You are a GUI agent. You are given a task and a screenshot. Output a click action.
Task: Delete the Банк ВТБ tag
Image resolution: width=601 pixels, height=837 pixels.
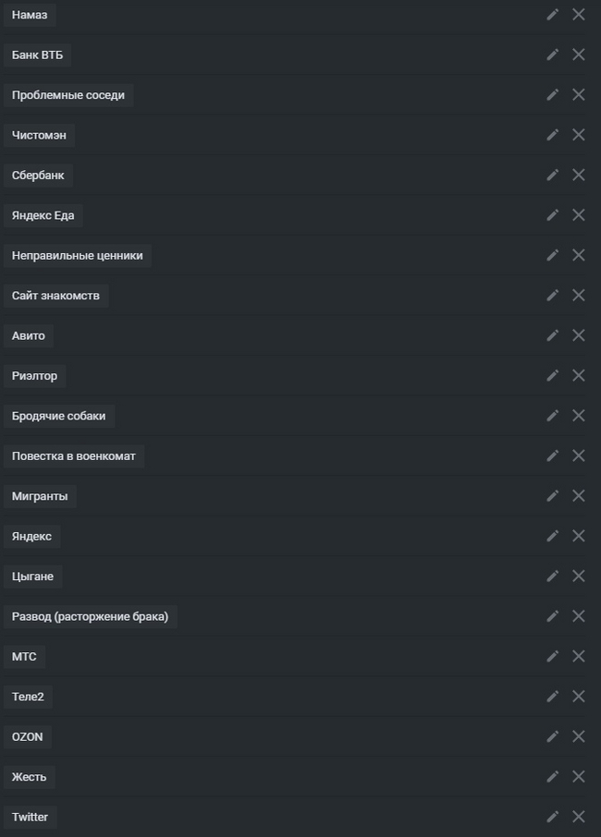579,55
